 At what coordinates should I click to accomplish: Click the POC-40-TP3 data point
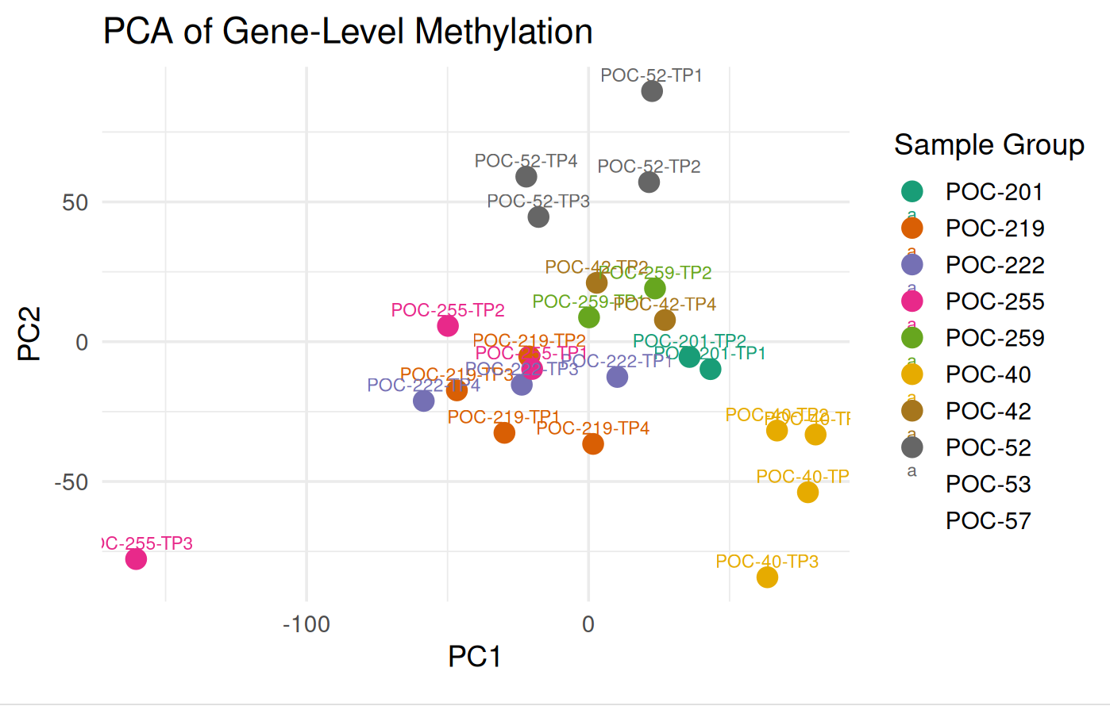(x=767, y=577)
